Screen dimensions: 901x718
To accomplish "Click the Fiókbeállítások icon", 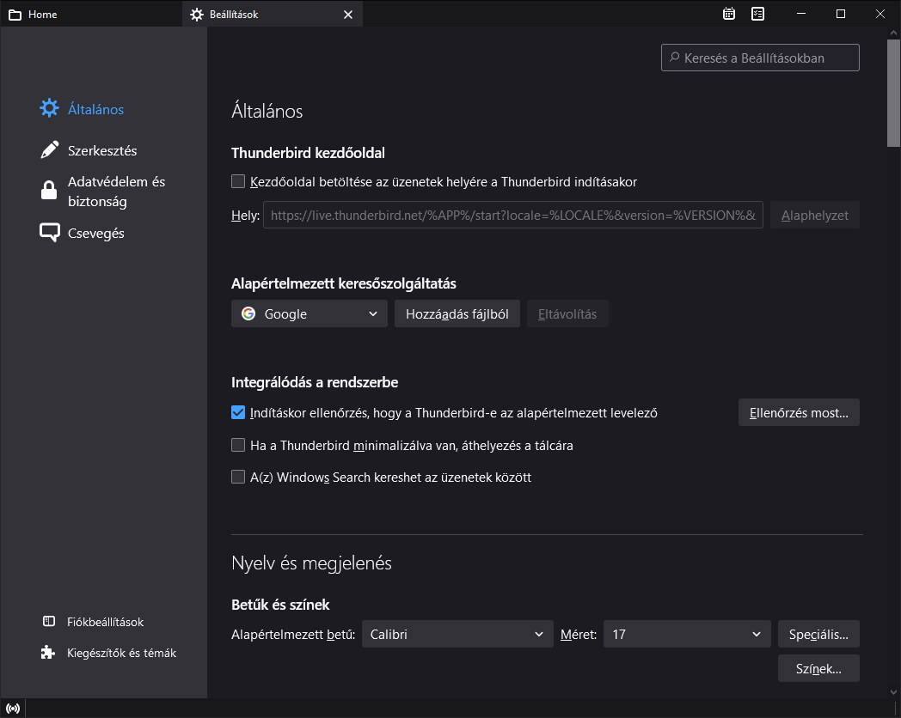I will click(x=49, y=622).
